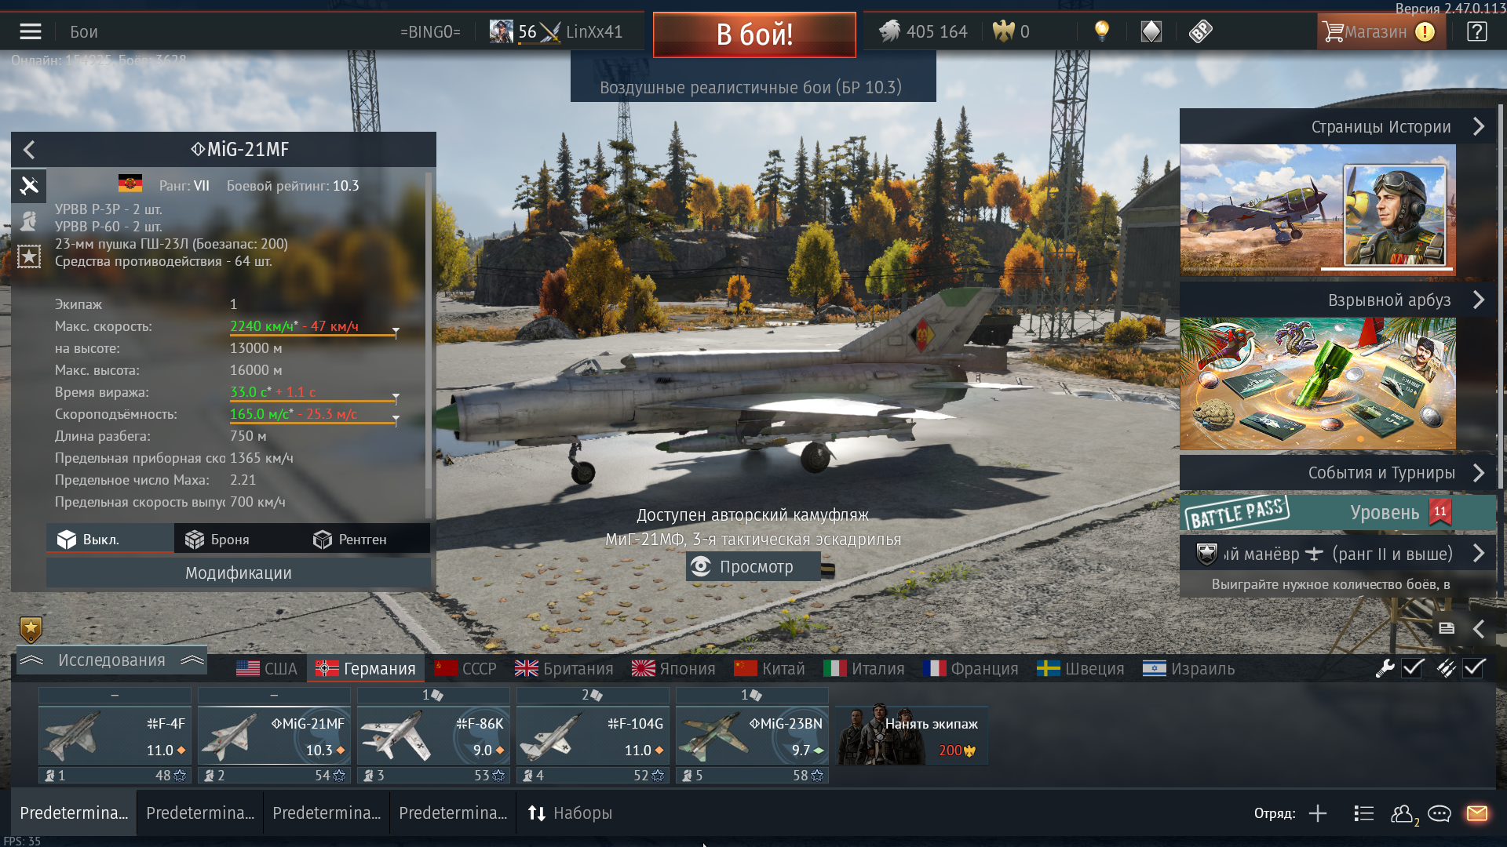Select the Китай nation tab
The height and width of the screenshot is (847, 1507).
[x=769, y=669]
